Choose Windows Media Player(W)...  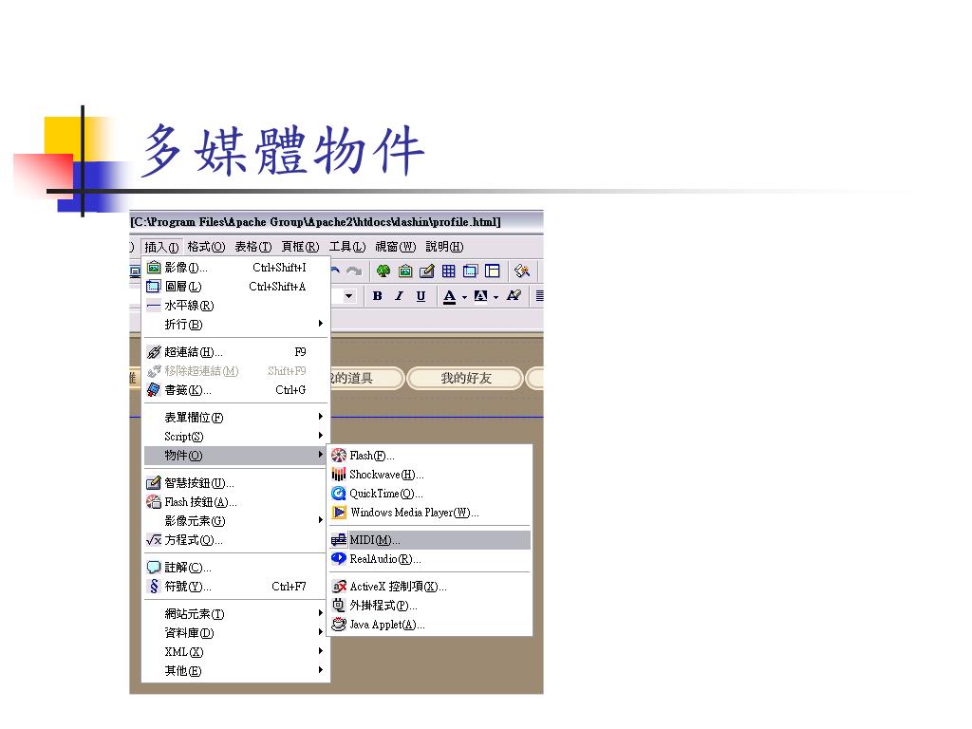(430, 513)
